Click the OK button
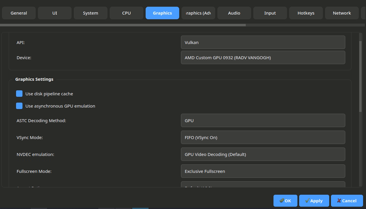Viewport: 366px width, 209px height. (285, 201)
